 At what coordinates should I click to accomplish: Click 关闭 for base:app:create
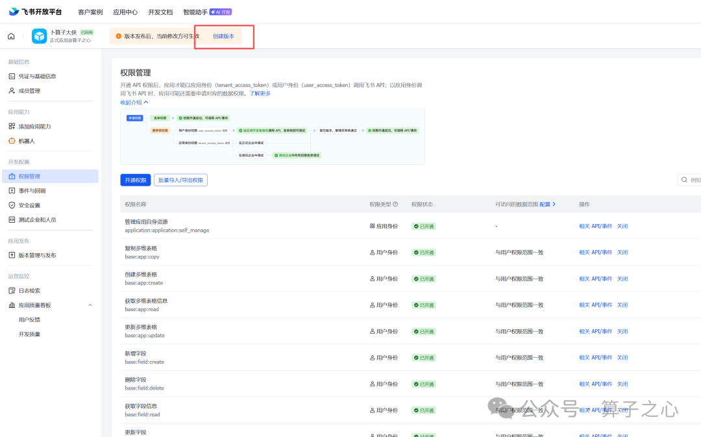tap(622, 279)
